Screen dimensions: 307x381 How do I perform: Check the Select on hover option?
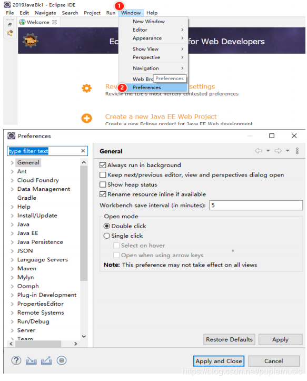point(116,246)
